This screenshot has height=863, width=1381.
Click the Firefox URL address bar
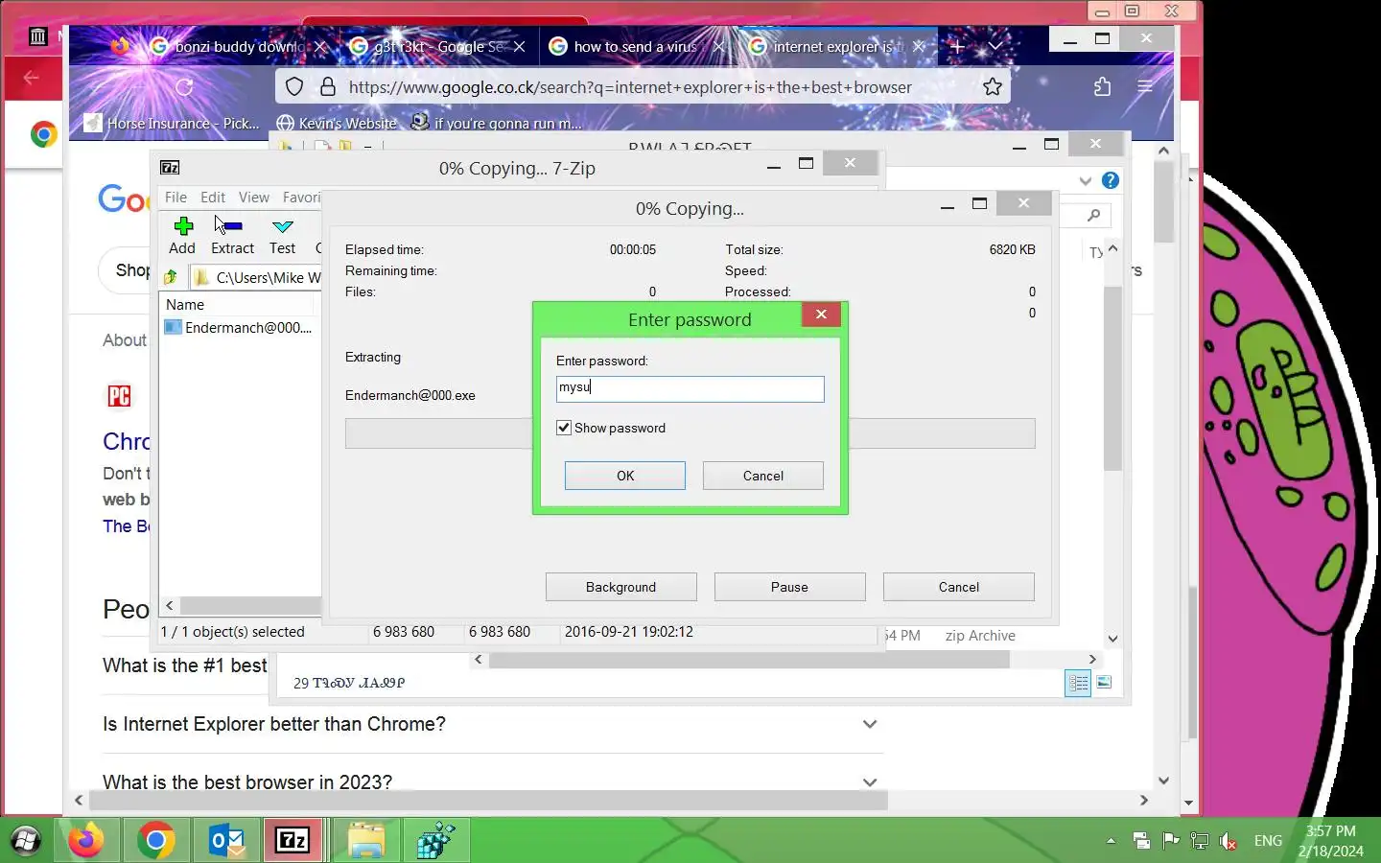[x=630, y=86]
